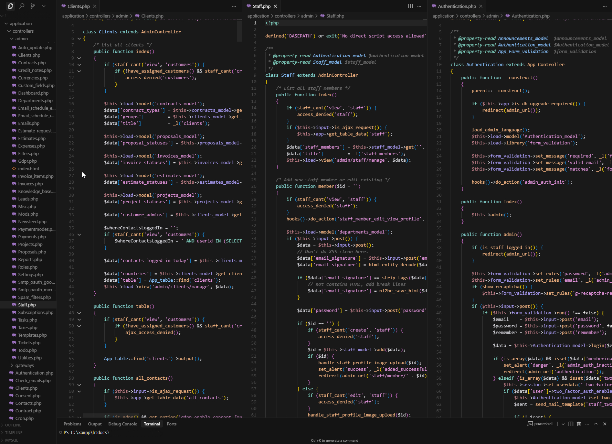612x444 pixels.
Task: Split the terminal pane
Action: tap(571, 424)
